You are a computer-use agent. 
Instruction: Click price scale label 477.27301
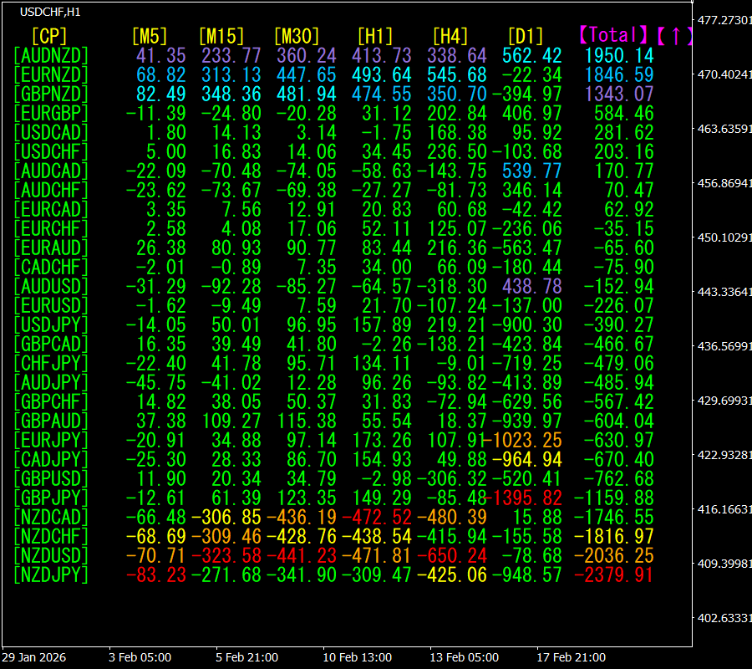click(x=724, y=20)
